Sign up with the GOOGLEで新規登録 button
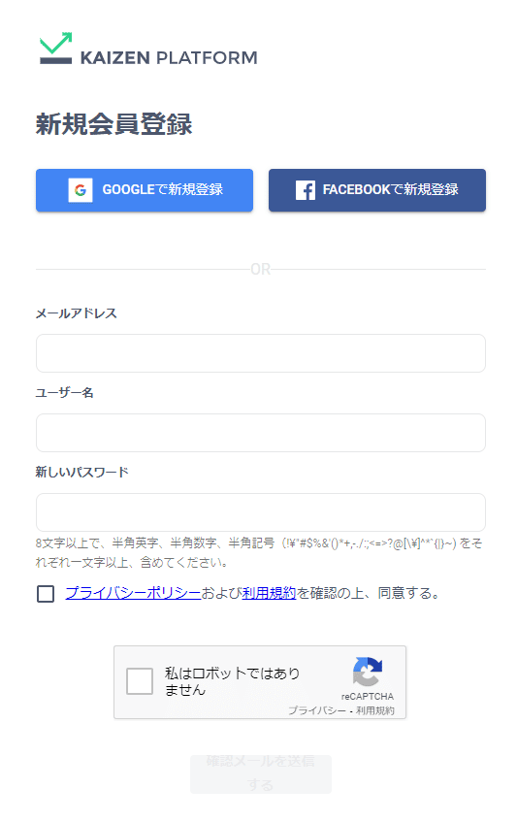Screen dimensions: 517x822 click(145, 190)
